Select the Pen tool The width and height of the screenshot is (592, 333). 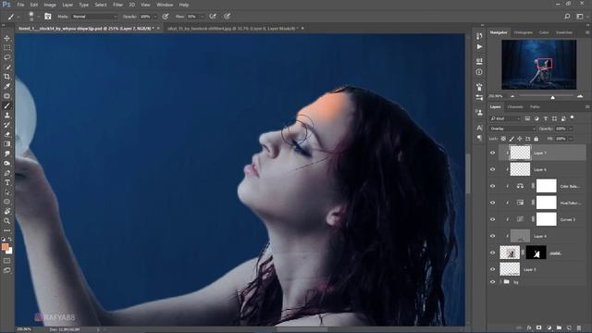click(7, 173)
